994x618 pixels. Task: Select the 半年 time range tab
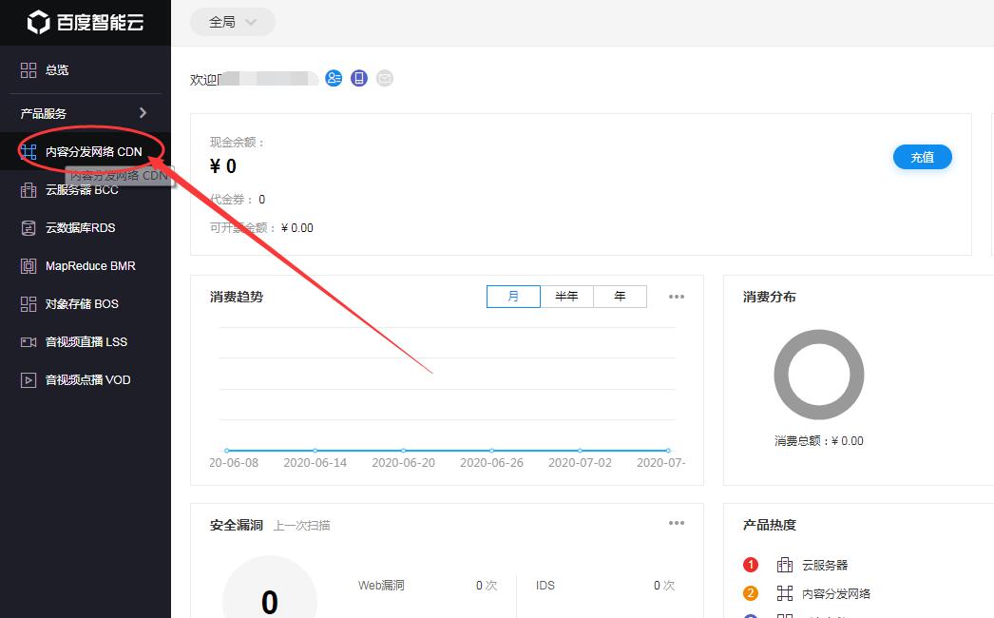click(x=566, y=297)
